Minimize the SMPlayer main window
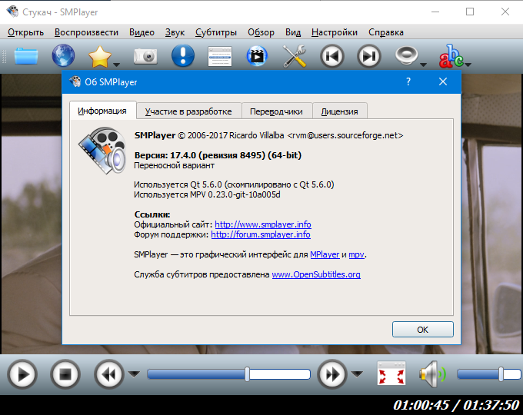This screenshot has height=415, width=523. pos(435,12)
